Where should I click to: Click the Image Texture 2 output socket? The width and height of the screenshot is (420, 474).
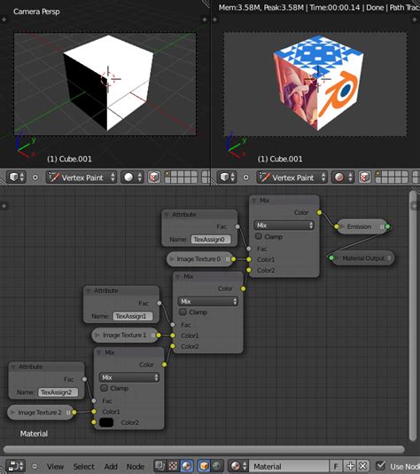[74, 412]
